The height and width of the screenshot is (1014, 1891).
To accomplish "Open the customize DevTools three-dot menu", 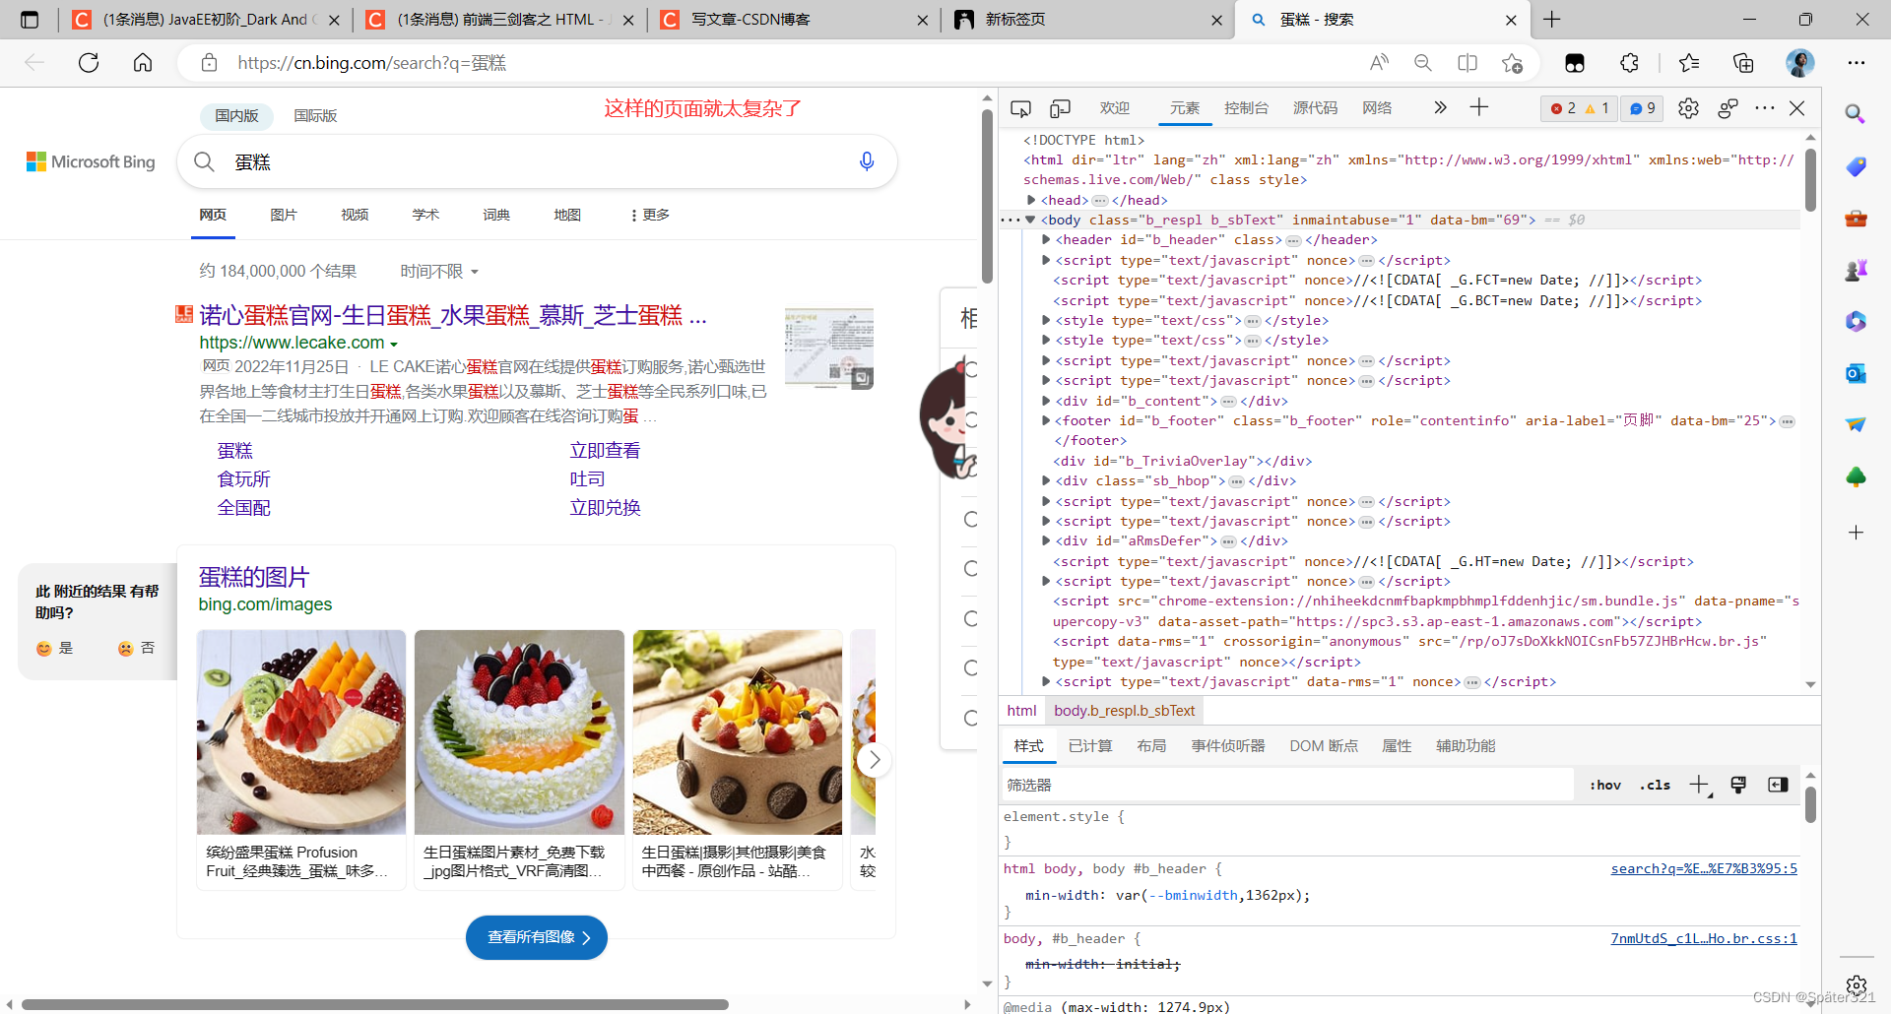I will point(1763,108).
